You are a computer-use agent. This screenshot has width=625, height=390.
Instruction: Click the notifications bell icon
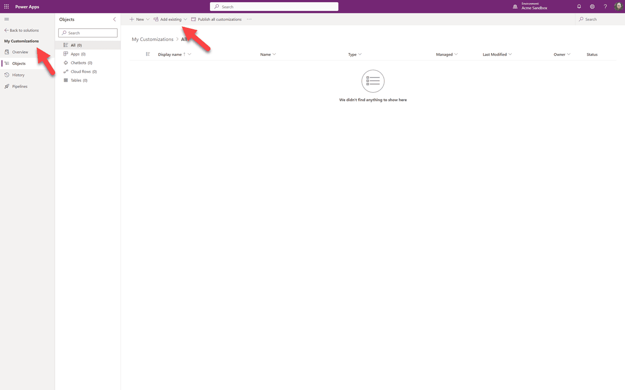click(x=579, y=7)
